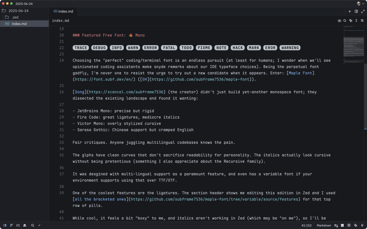The height and width of the screenshot is (229, 367).
Task: Click the Maple Font link text
Action: click(x=301, y=73)
